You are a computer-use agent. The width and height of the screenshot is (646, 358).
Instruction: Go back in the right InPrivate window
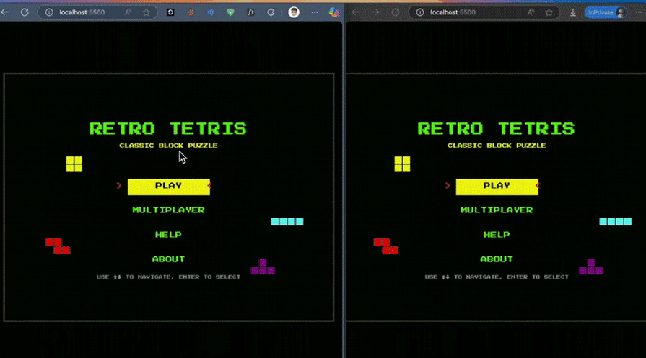tap(356, 12)
